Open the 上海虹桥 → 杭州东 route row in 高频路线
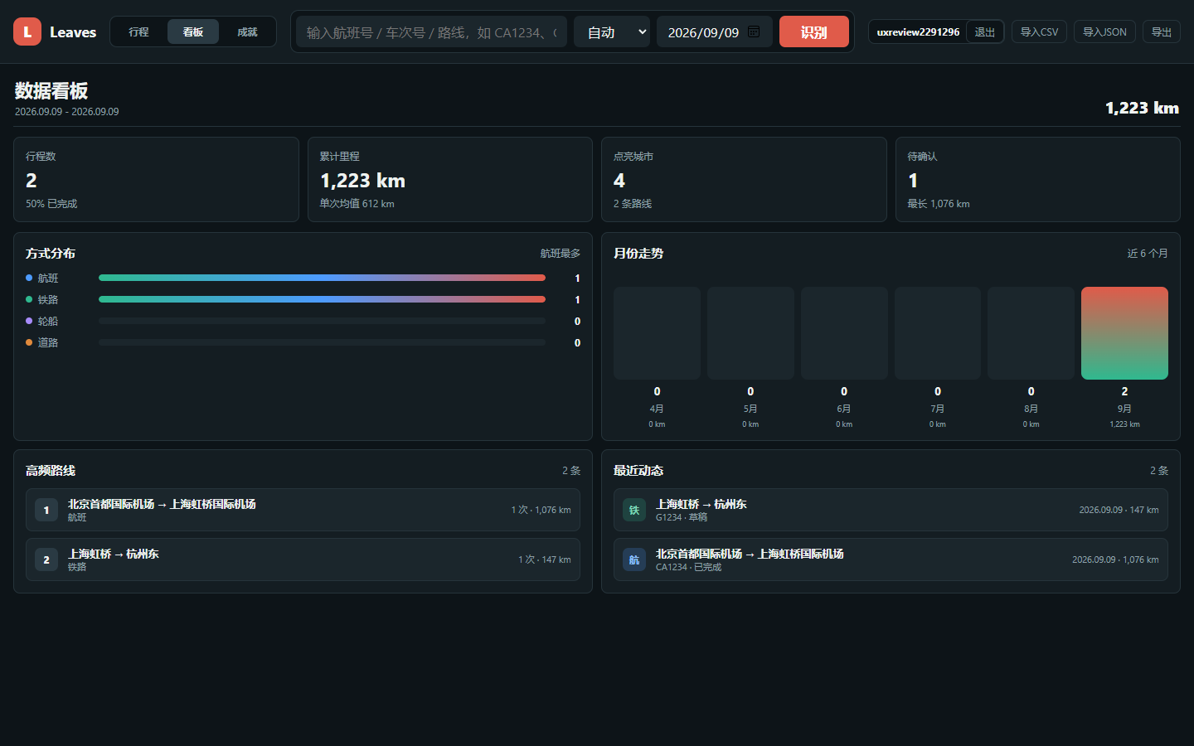The width and height of the screenshot is (1194, 746). pyautogui.click(x=303, y=559)
